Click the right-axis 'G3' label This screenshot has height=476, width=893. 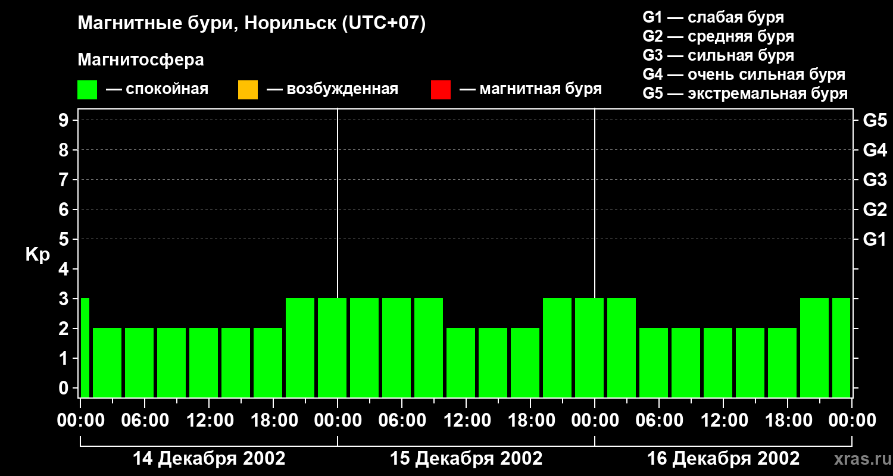tap(875, 180)
